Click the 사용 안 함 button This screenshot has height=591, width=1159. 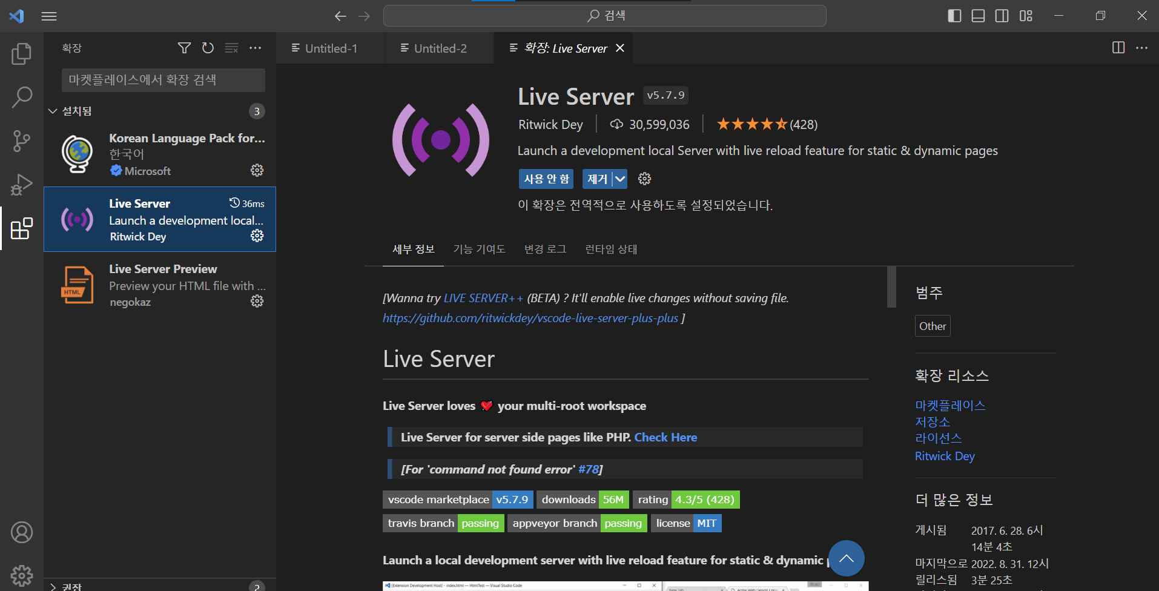[x=547, y=179]
